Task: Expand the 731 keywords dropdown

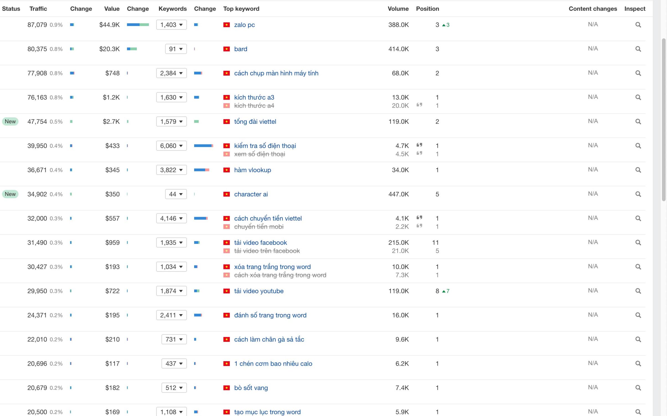Action: pos(174,339)
